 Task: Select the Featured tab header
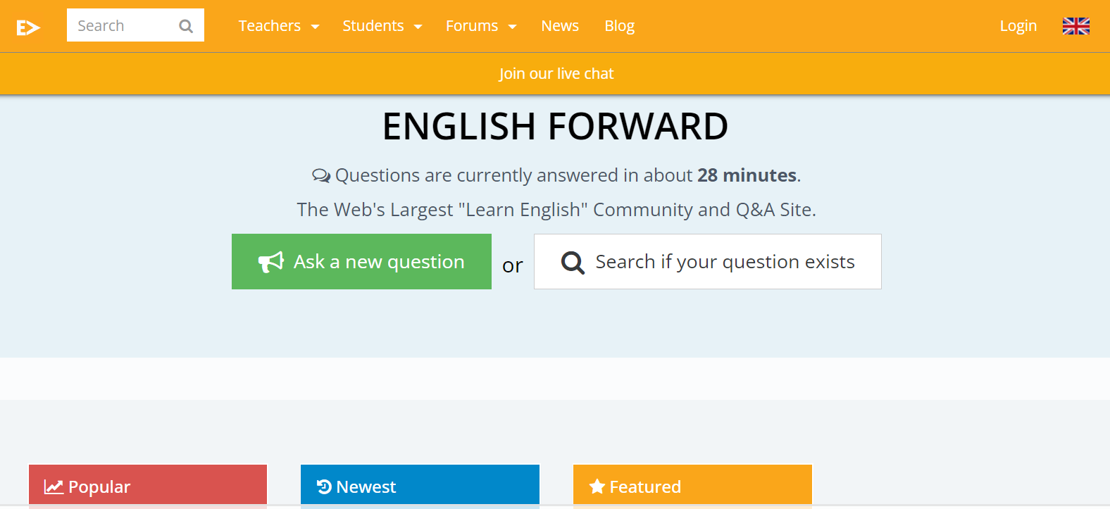pos(692,484)
